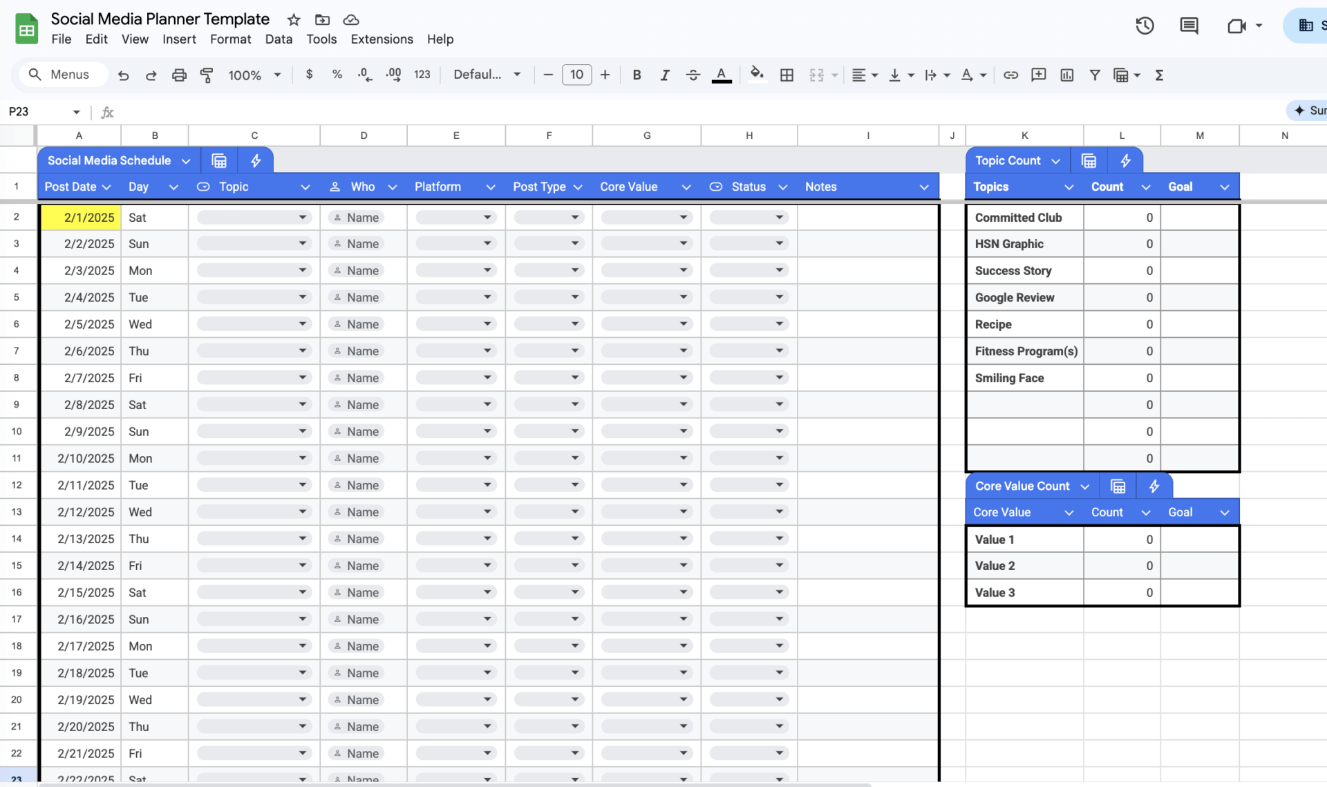
Task: Decrease decimal places icon
Action: [x=365, y=75]
